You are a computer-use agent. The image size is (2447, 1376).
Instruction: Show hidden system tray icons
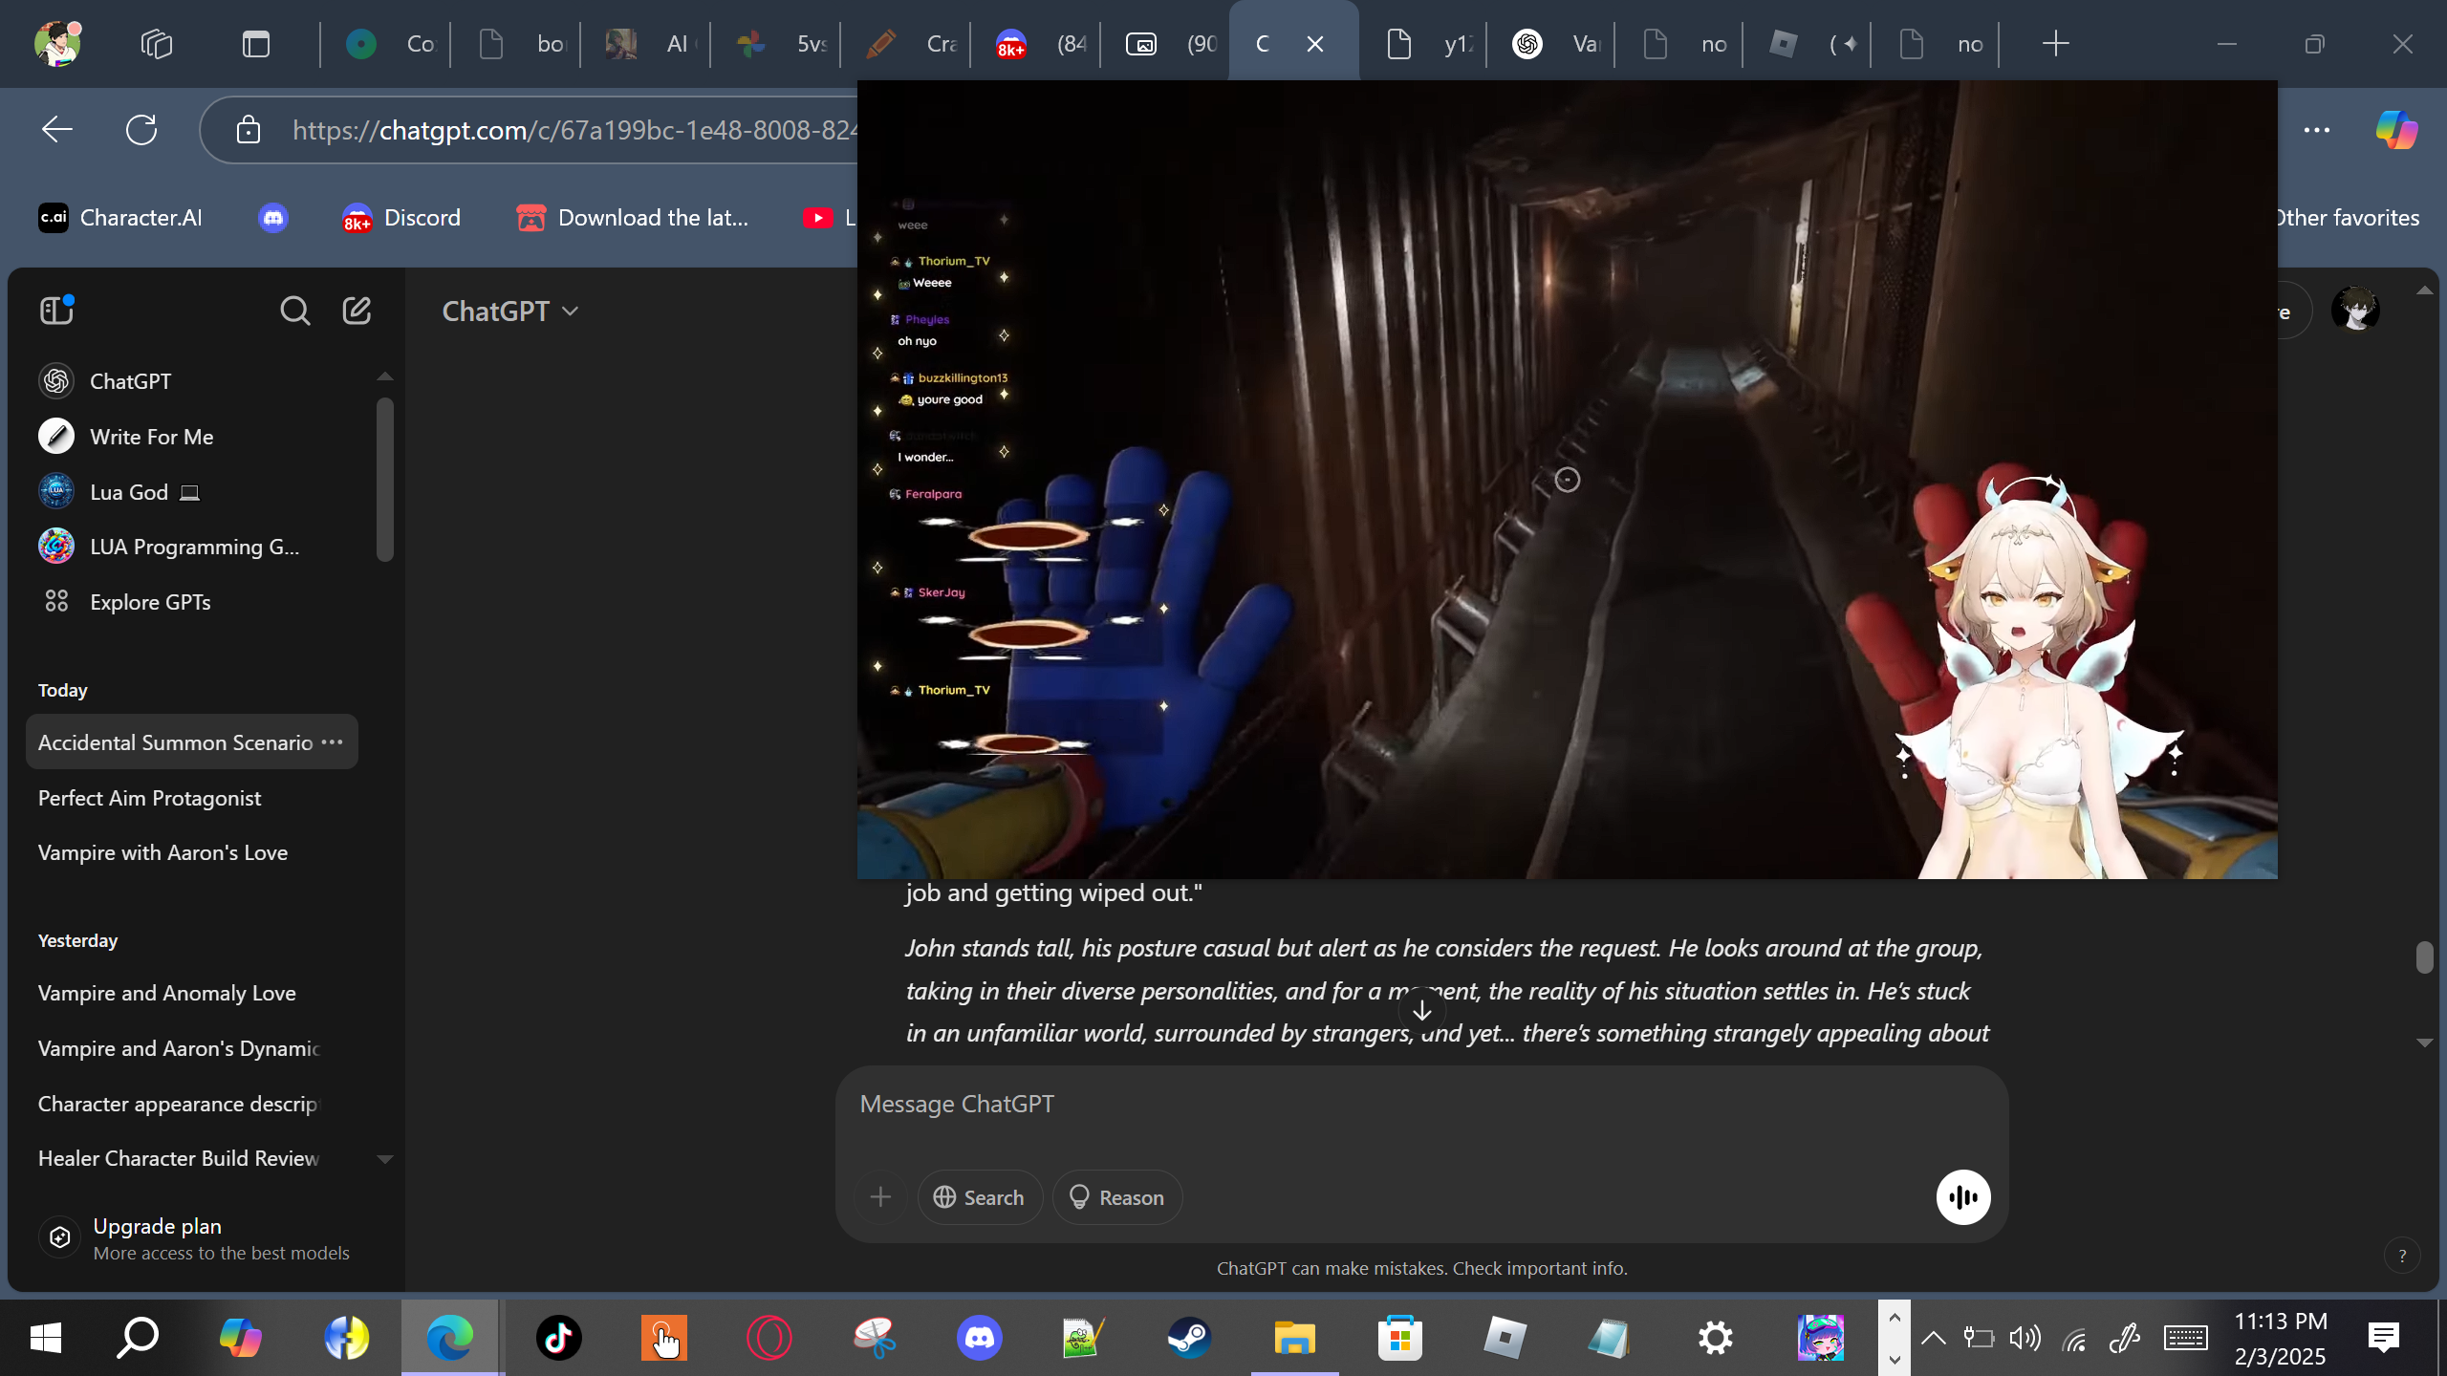click(1934, 1338)
